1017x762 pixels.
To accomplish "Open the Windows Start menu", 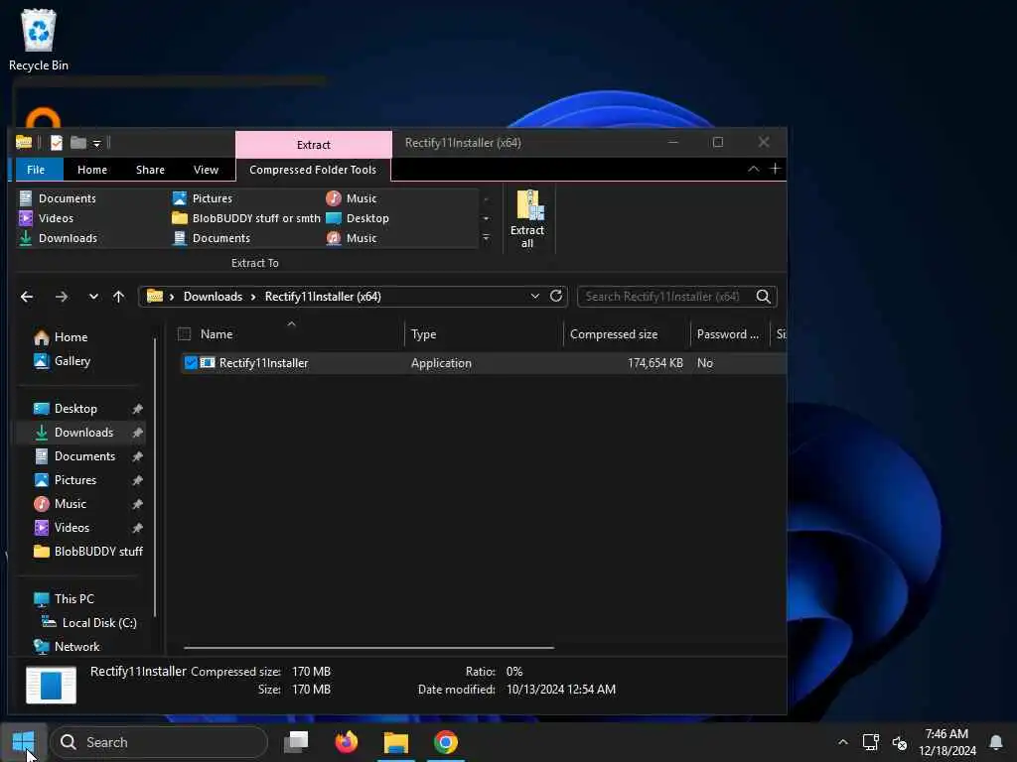I will click(24, 742).
